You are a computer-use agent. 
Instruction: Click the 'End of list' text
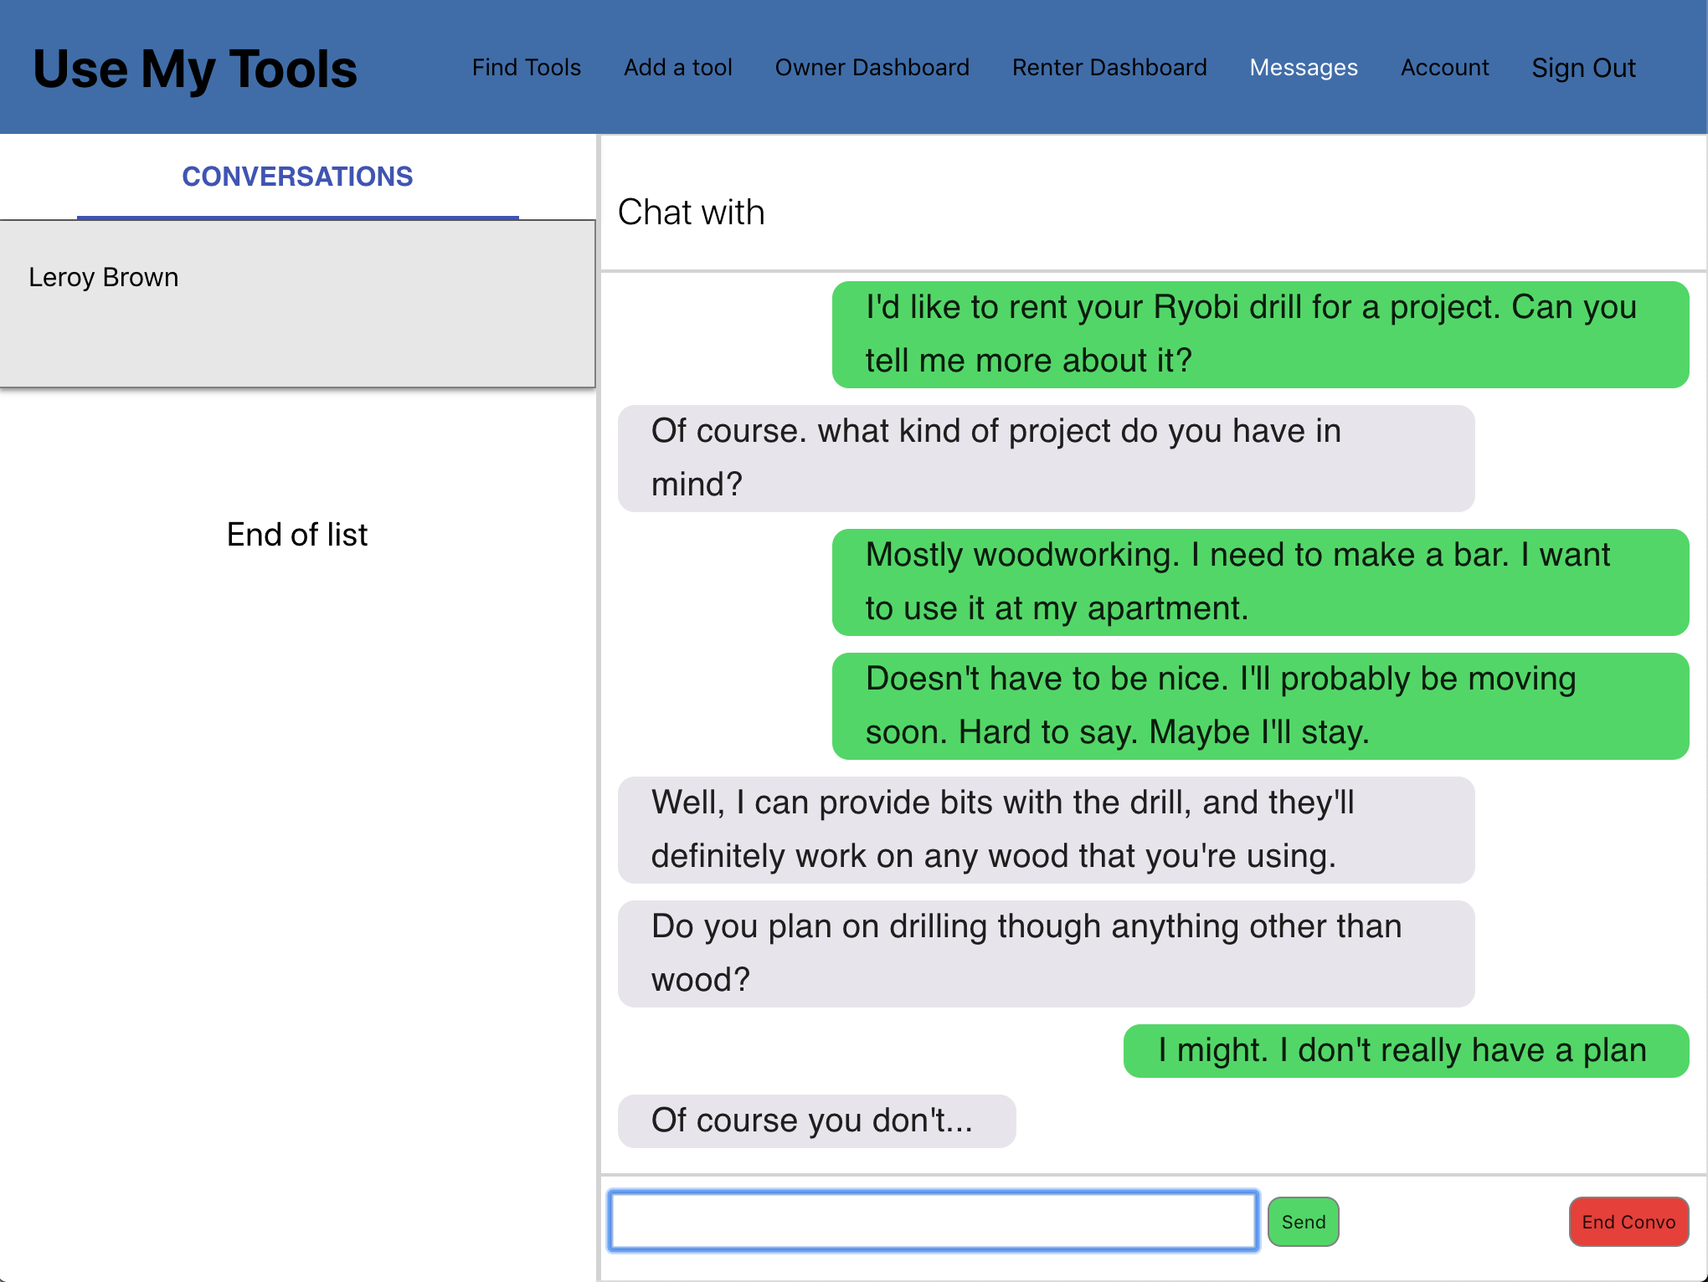pyautogui.click(x=297, y=535)
